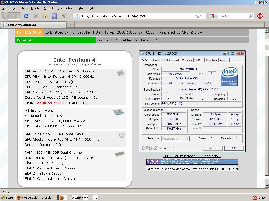Open the Ansicht menu
The height and width of the screenshot is (201, 269).
pos(35,8)
